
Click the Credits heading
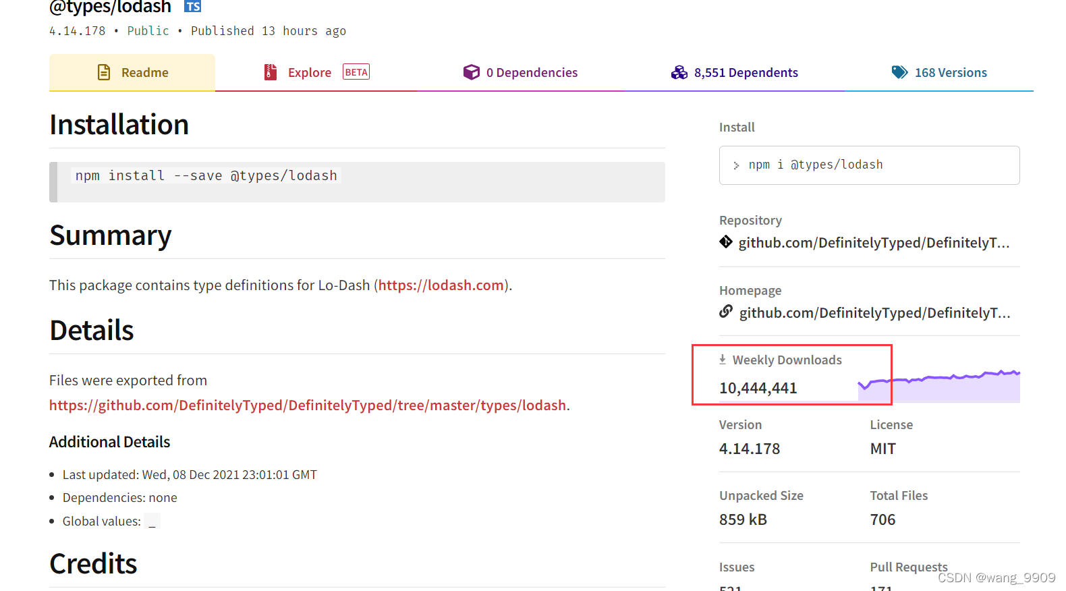93,564
